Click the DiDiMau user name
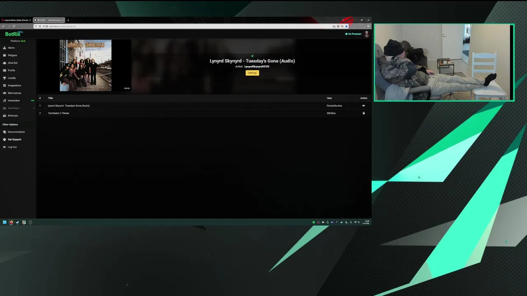Image resolution: width=527 pixels, height=296 pixels. tap(331, 113)
